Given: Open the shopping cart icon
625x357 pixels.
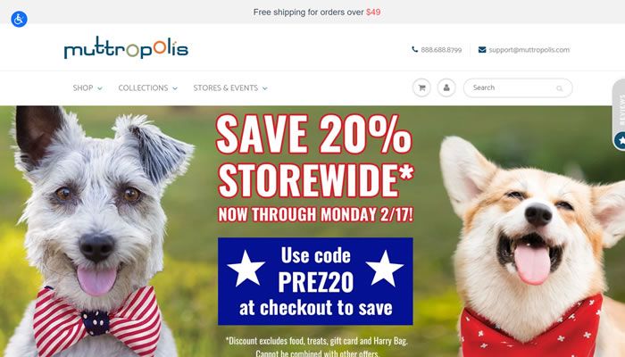Looking at the screenshot, I should [x=421, y=87].
